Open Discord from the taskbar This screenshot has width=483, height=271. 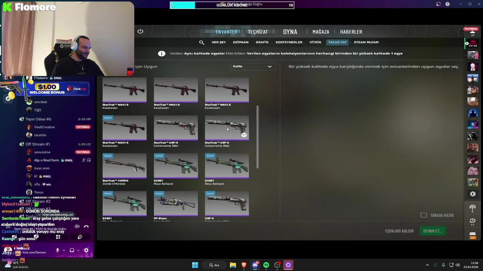[x=255, y=265]
